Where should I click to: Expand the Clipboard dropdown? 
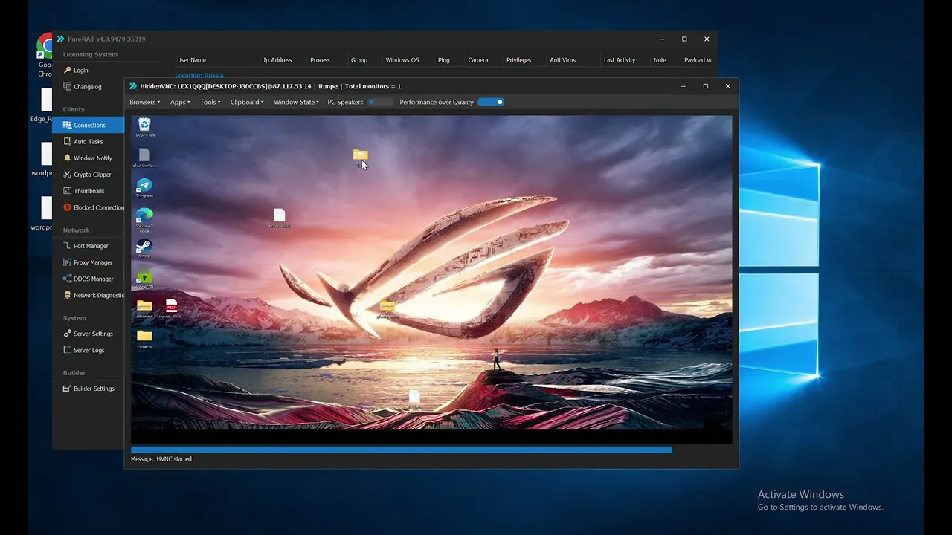coord(247,102)
